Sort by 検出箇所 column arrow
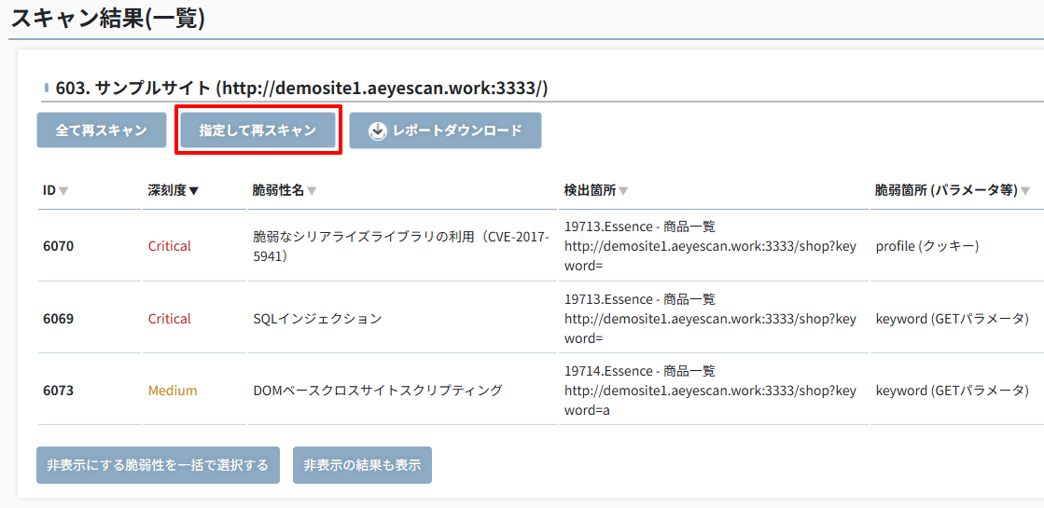Viewport: 1044px width, 508px height. [623, 191]
